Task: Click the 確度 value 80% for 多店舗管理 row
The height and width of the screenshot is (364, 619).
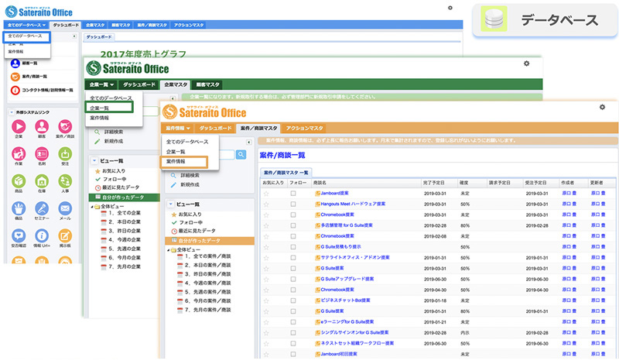Action: click(465, 225)
